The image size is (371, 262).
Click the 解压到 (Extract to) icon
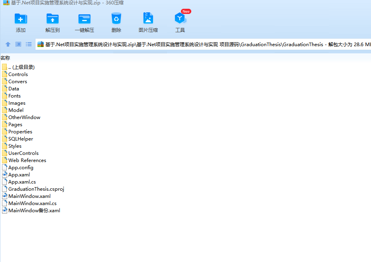pos(53,19)
